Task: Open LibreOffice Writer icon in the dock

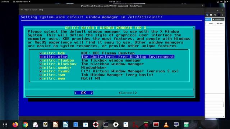Action: click(65, 125)
